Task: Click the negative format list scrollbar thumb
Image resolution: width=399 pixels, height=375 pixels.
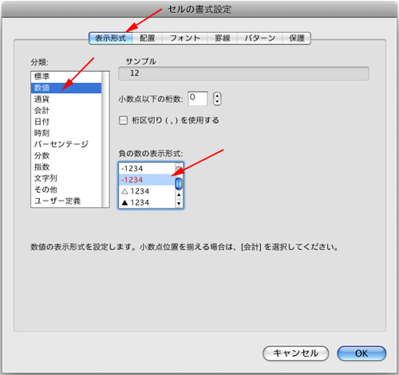Action: [179, 183]
